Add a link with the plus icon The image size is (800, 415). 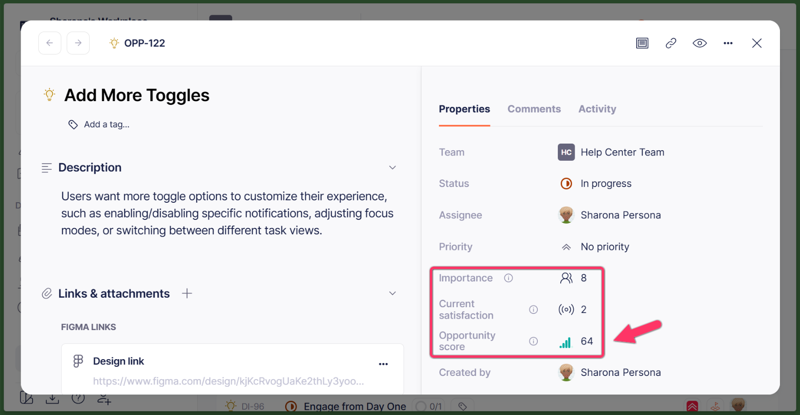pyautogui.click(x=187, y=293)
